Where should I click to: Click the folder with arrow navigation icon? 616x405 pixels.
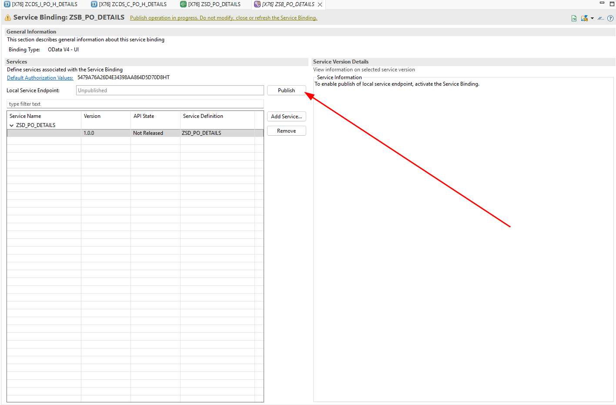[x=584, y=18]
